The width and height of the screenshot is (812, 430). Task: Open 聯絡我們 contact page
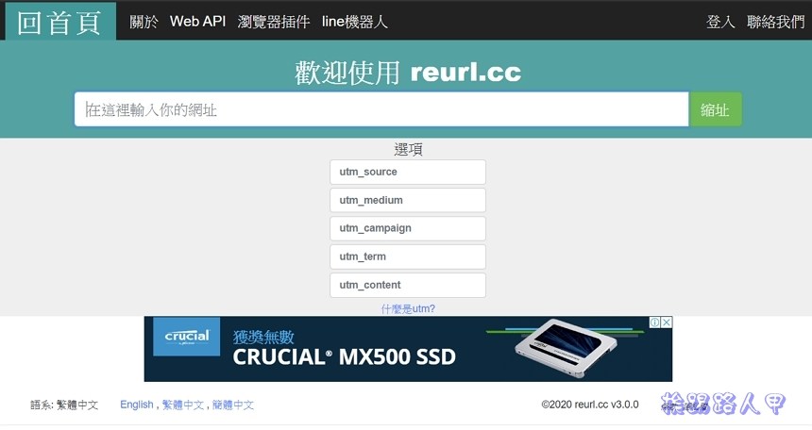775,22
